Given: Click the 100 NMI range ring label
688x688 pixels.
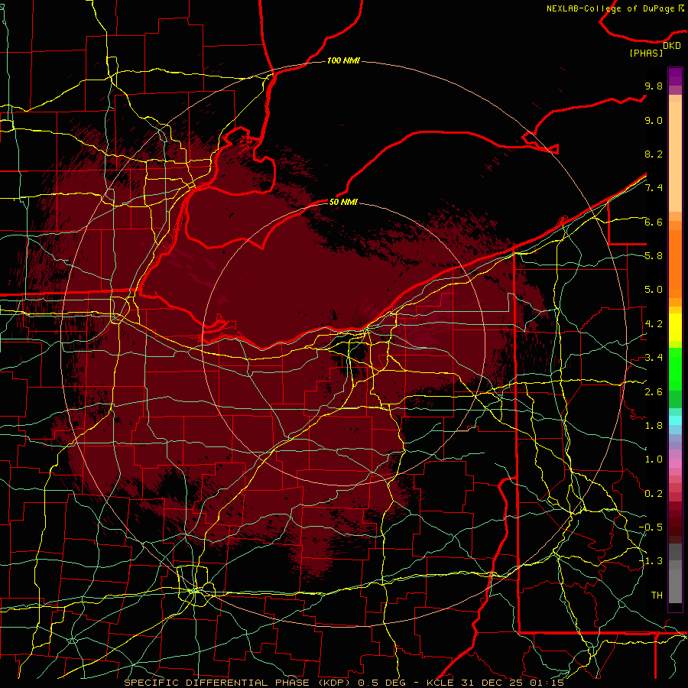Looking at the screenshot, I should click(x=343, y=60).
